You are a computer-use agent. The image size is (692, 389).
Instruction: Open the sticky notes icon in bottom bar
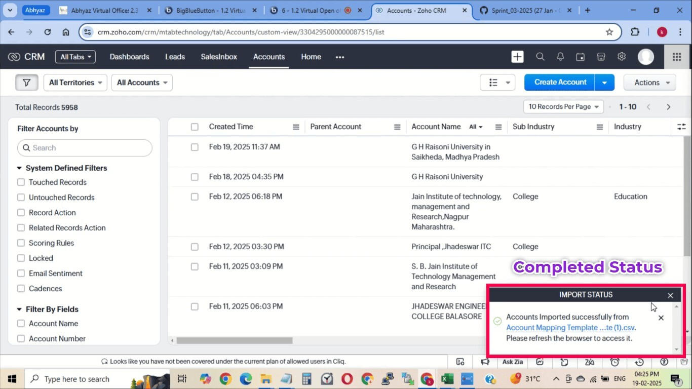(565, 362)
